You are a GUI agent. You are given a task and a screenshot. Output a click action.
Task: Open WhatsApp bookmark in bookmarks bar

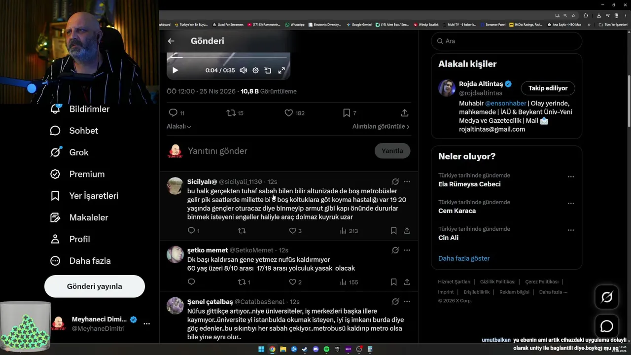pos(295,25)
